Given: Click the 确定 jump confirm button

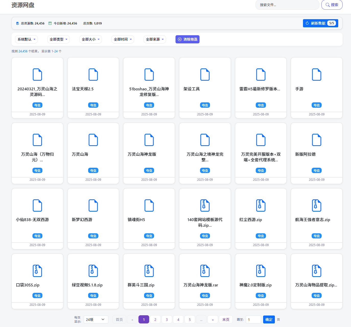Looking at the screenshot, I should point(269,320).
